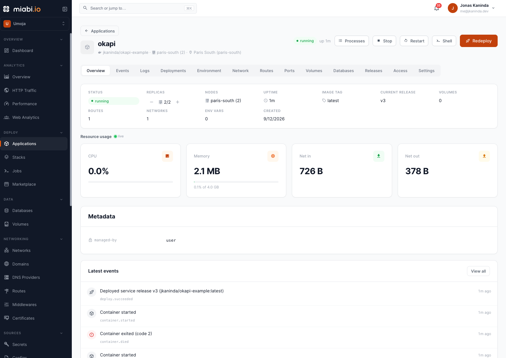This screenshot has width=506, height=358.
Task: Expand the Jonas Kaninda account menu
Action: point(472,8)
